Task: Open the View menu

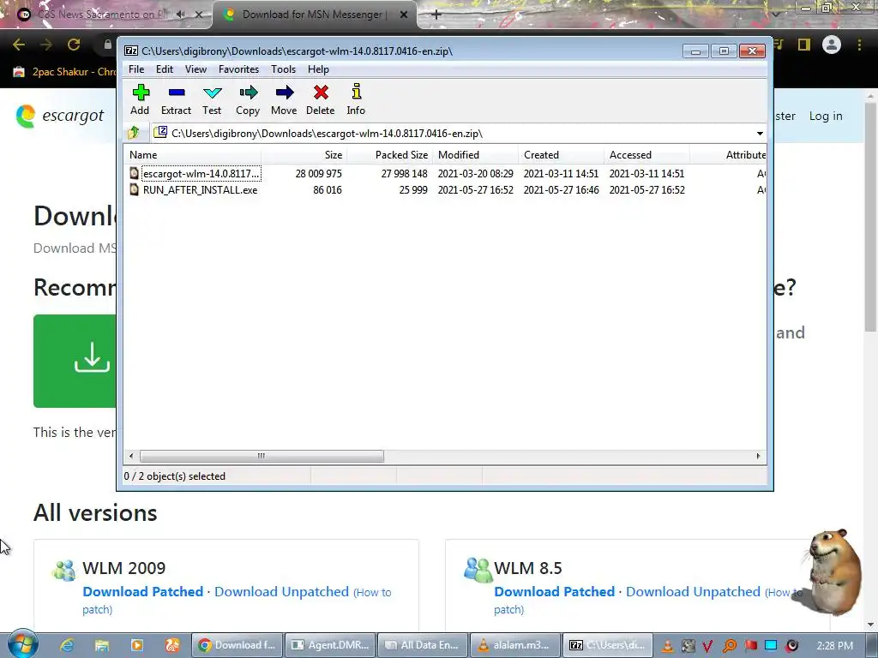Action: click(x=196, y=69)
